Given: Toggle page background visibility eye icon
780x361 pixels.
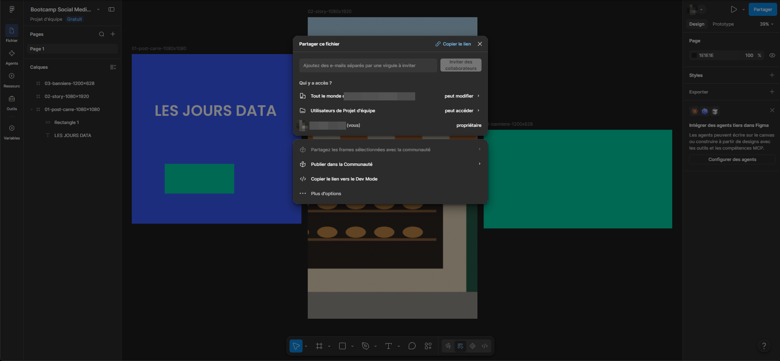Looking at the screenshot, I should pos(772,55).
